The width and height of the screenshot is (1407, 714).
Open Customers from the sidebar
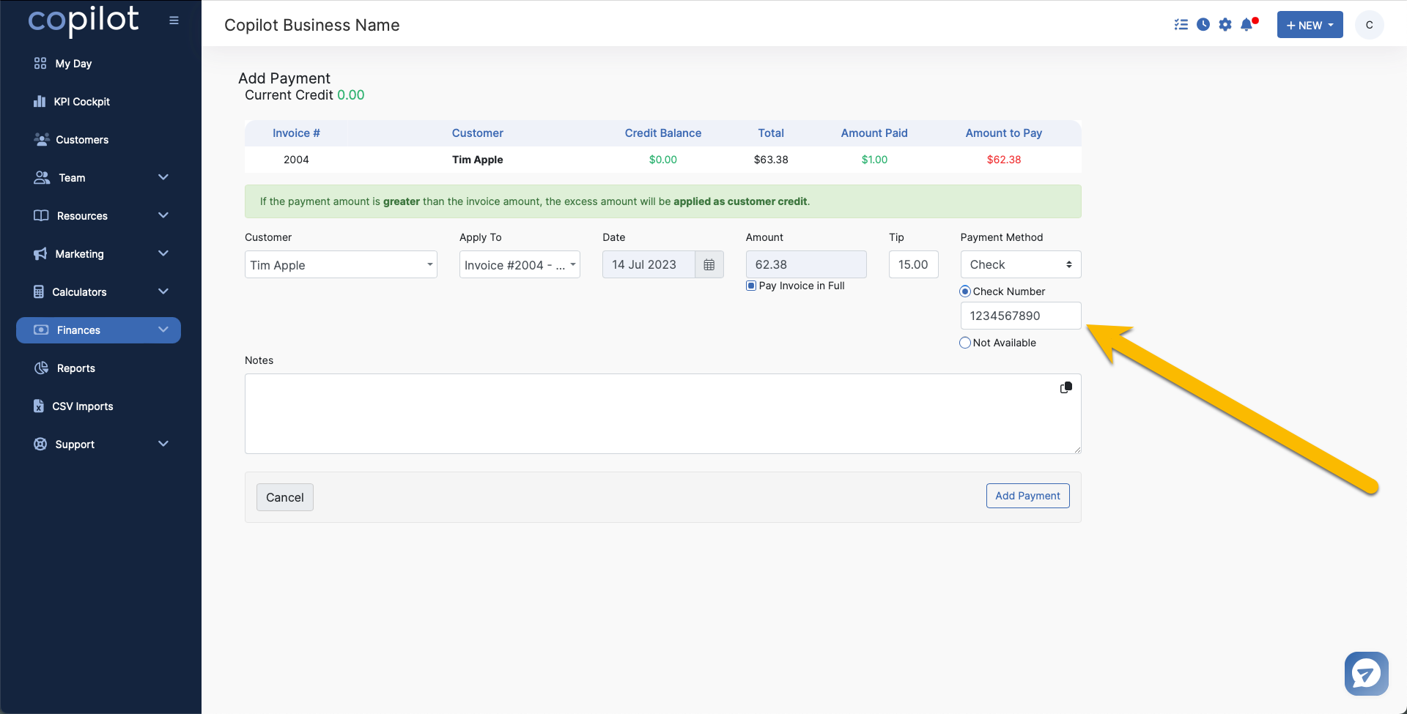point(82,140)
